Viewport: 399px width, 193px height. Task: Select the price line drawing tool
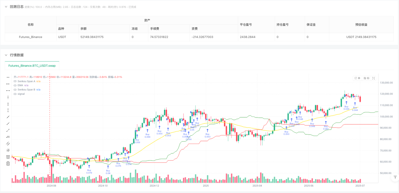click(8, 137)
